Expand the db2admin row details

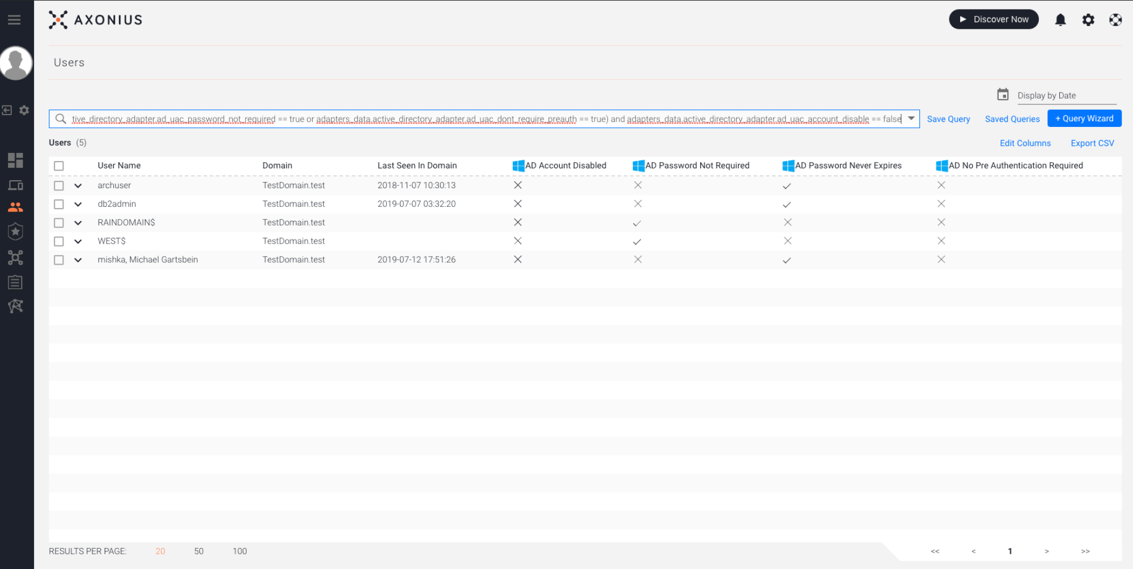tap(78, 205)
